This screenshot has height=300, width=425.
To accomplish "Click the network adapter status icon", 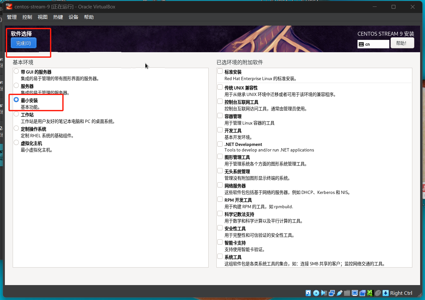I will 332,293.
